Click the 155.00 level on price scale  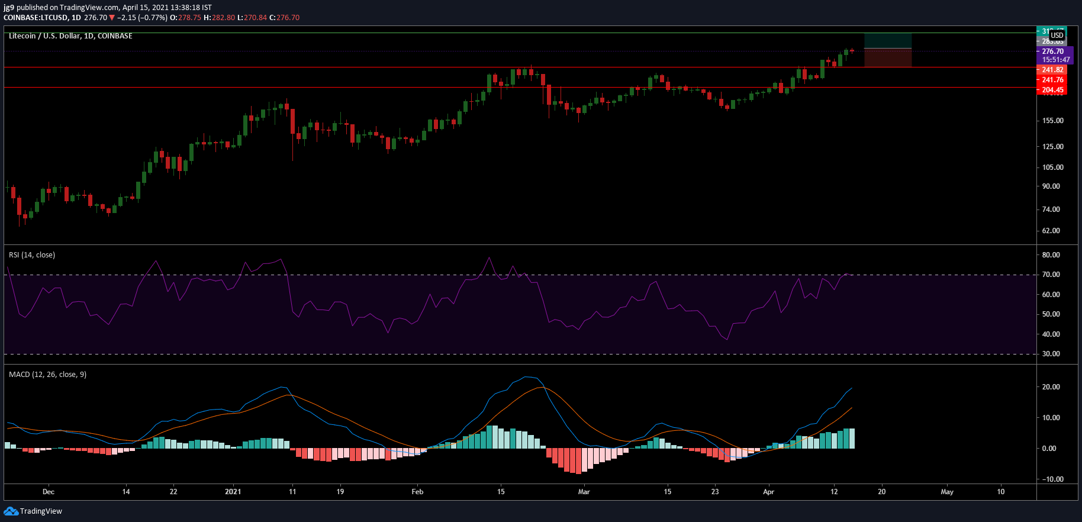tap(1052, 121)
